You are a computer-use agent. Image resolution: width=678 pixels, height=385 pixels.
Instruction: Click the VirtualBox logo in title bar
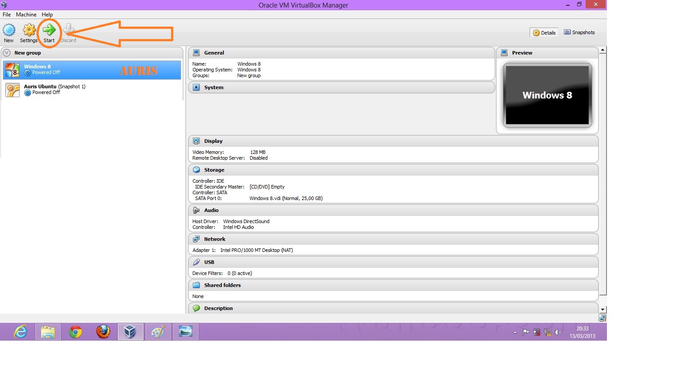(4, 5)
